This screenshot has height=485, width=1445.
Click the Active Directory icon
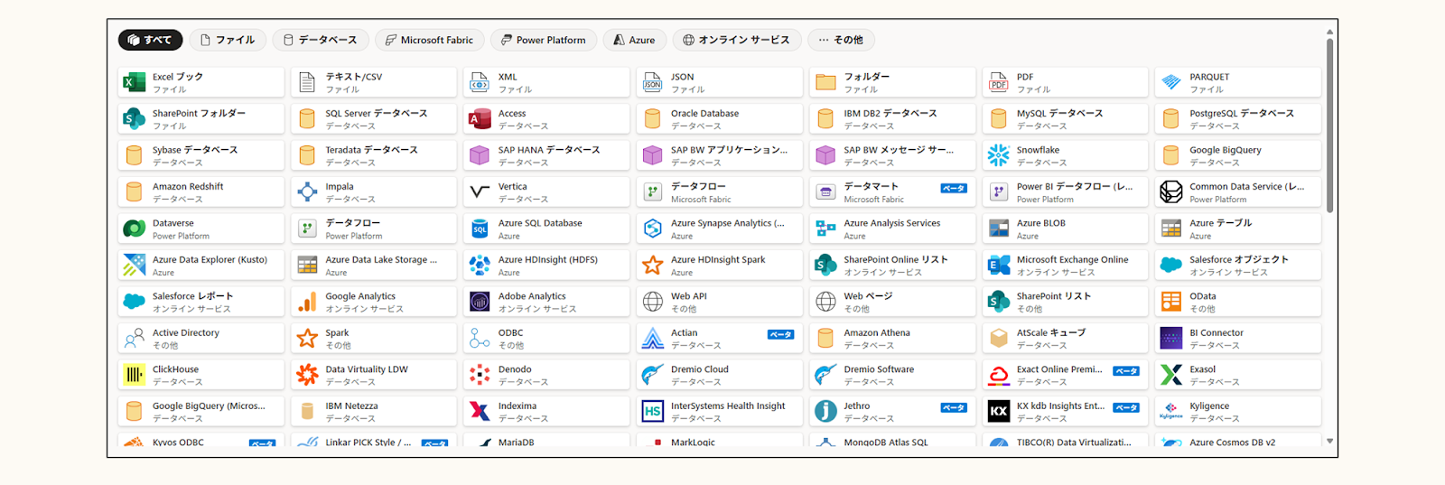tap(135, 339)
